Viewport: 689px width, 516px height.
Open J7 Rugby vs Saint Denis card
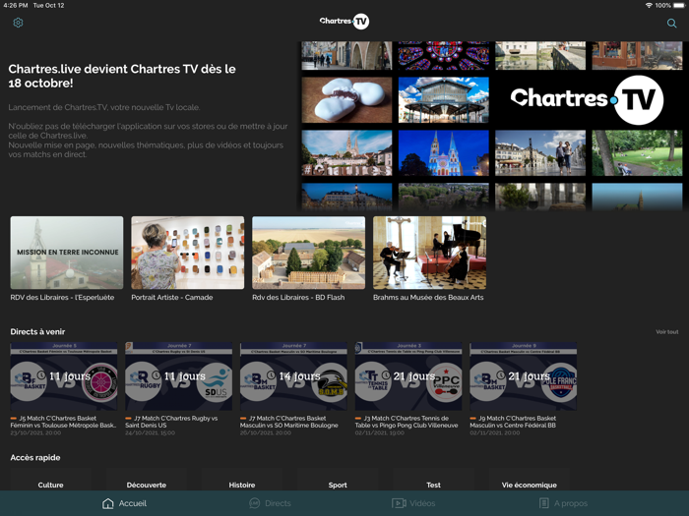(179, 376)
